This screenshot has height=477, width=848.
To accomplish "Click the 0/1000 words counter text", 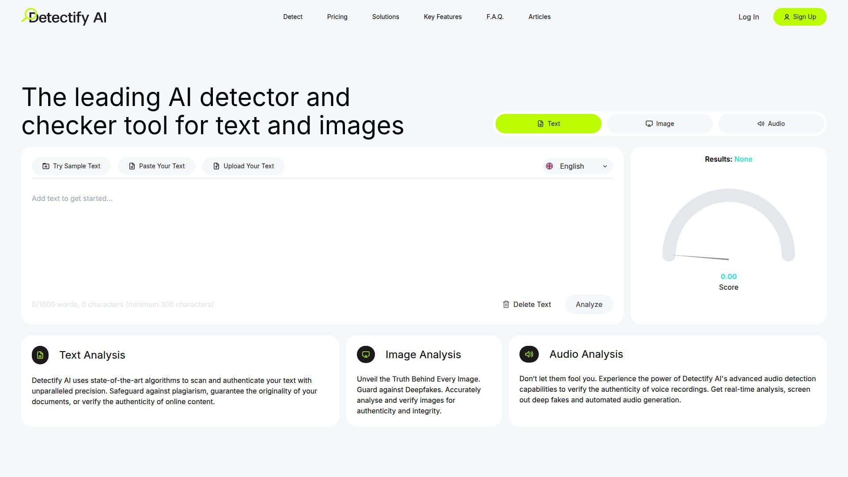I will point(123,304).
